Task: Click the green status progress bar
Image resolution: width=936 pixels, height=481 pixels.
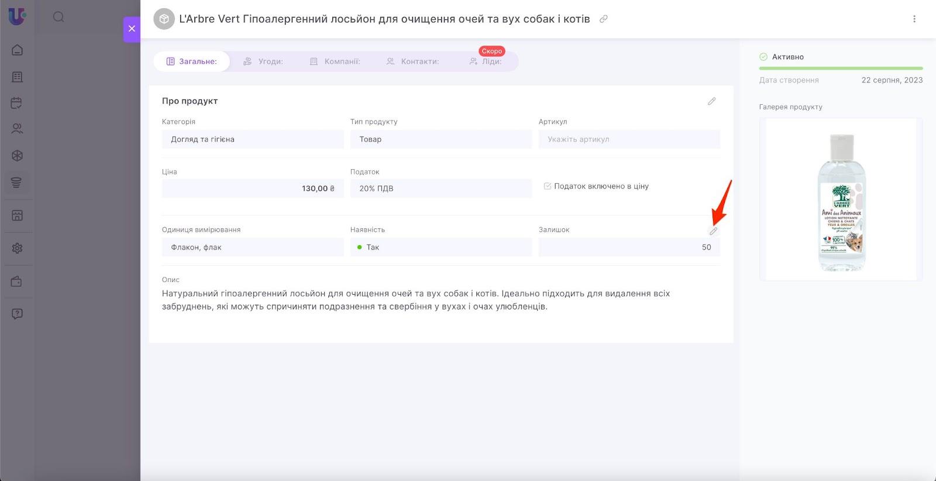Action: tap(841, 68)
